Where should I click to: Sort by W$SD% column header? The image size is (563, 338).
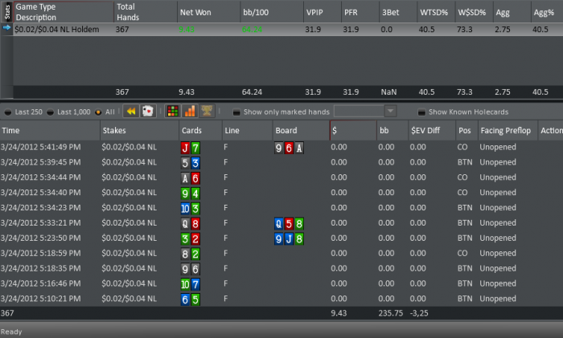pyautogui.click(x=474, y=12)
